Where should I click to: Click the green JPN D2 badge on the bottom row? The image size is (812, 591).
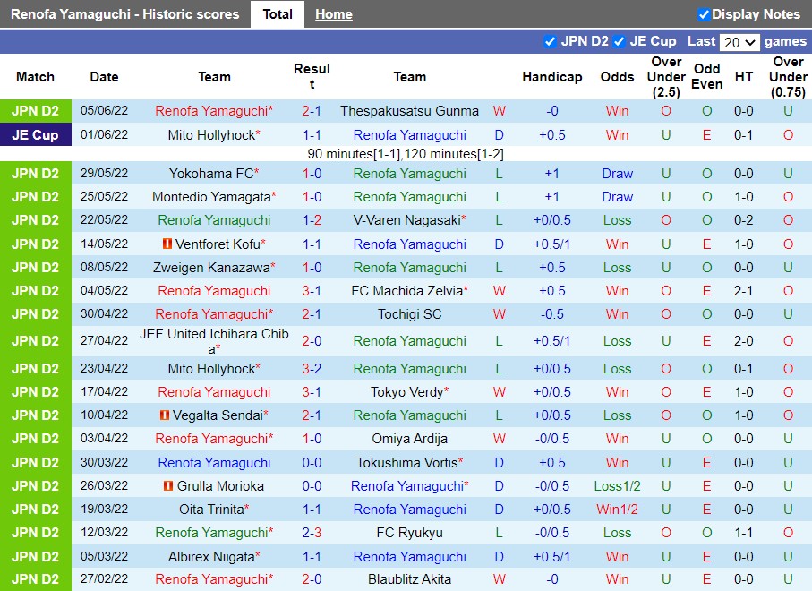(x=36, y=578)
